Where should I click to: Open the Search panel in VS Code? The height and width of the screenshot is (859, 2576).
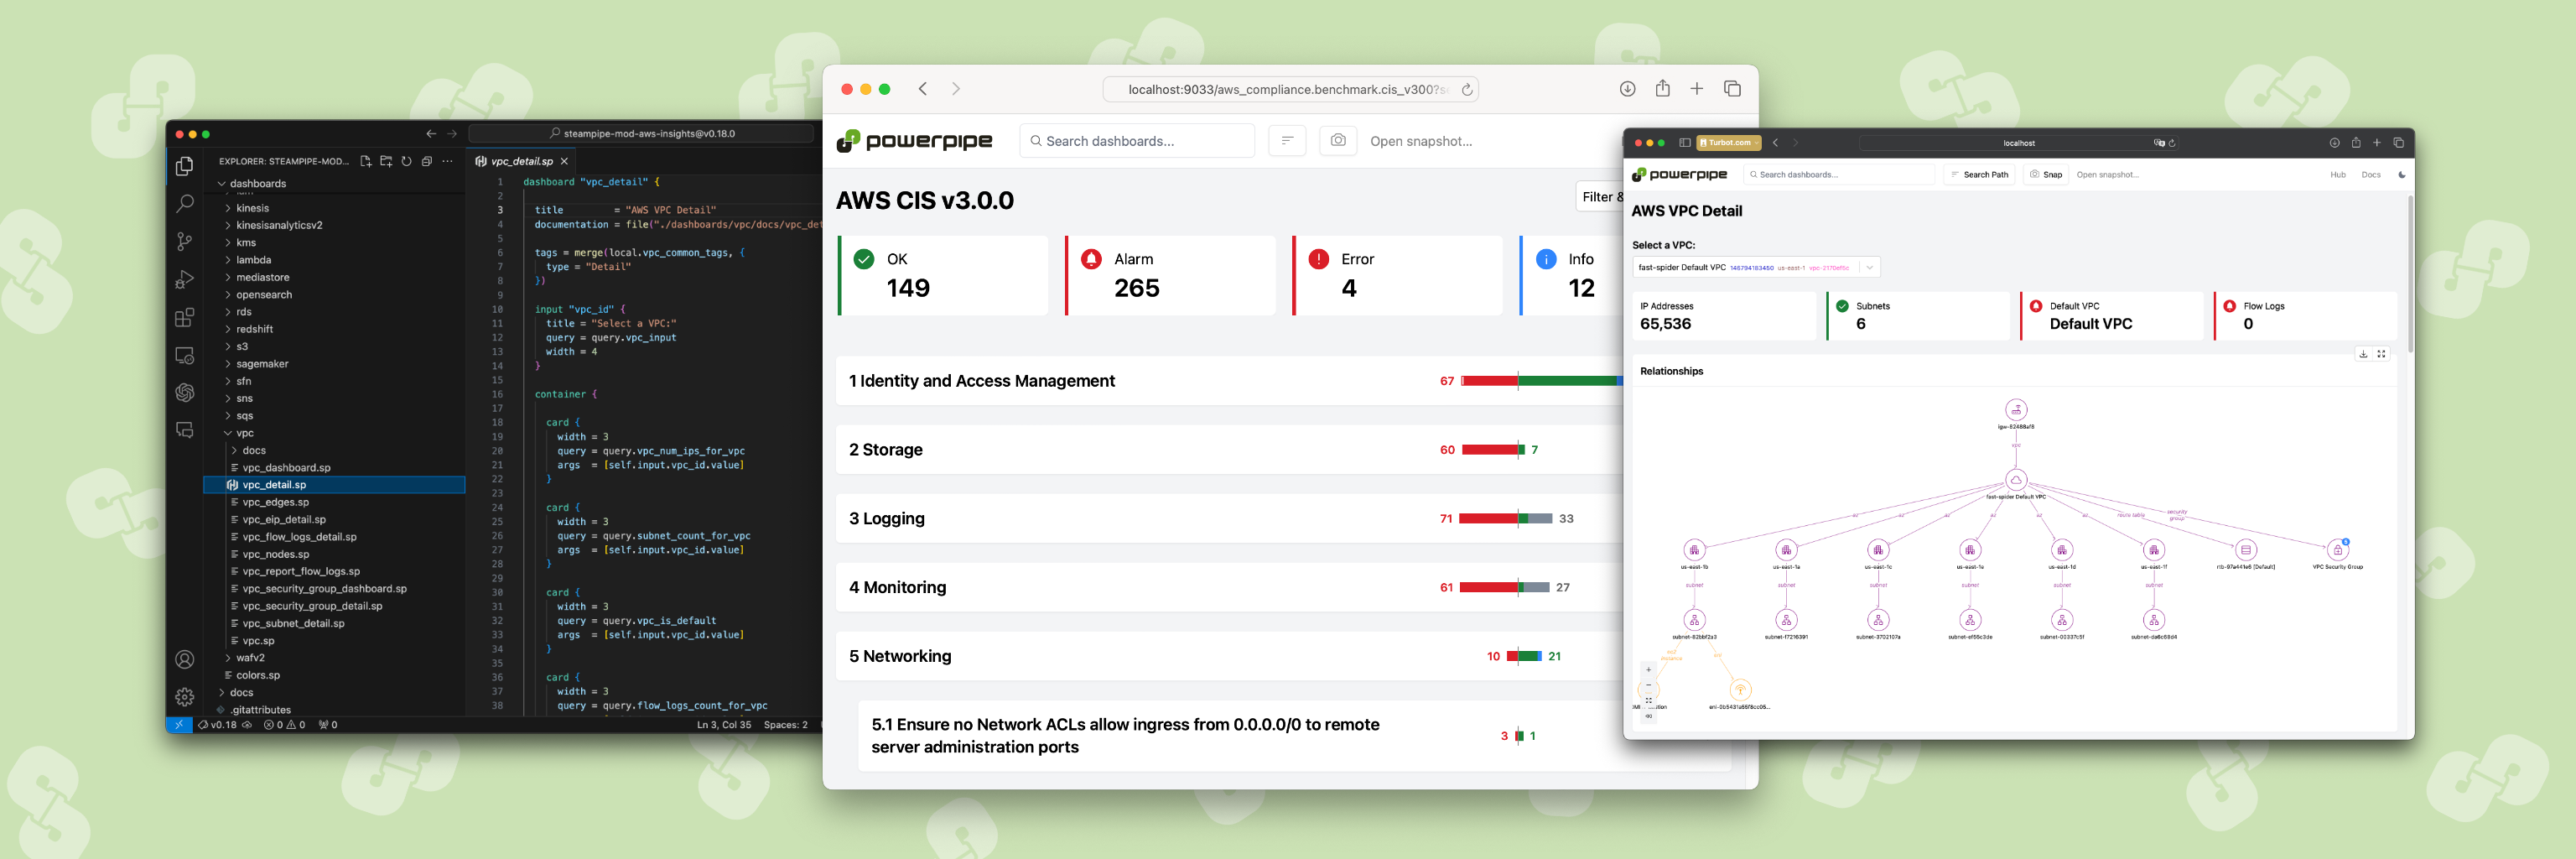[185, 203]
